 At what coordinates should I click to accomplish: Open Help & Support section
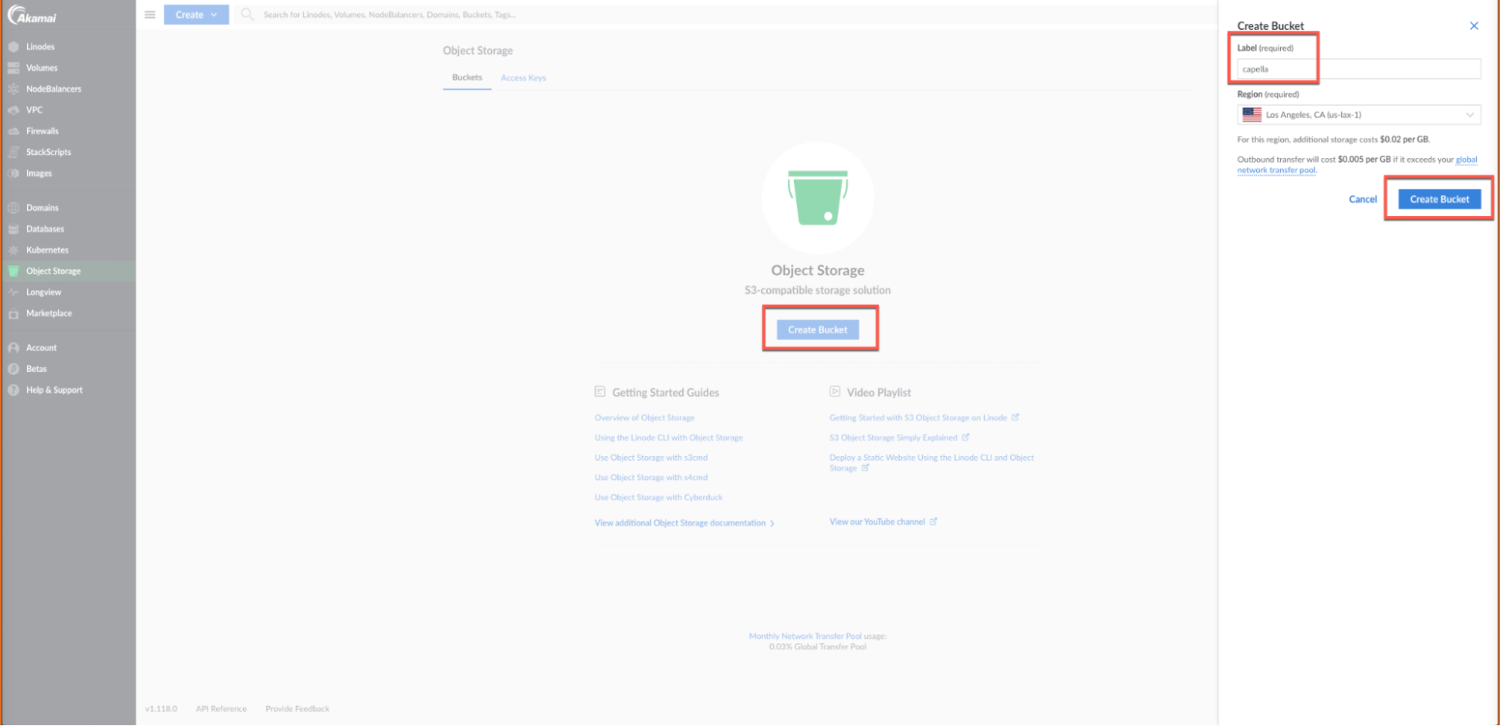tap(54, 390)
